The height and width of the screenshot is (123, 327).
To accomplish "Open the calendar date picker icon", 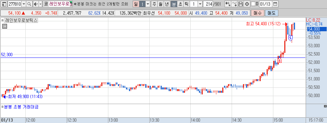I will pos(275,4).
